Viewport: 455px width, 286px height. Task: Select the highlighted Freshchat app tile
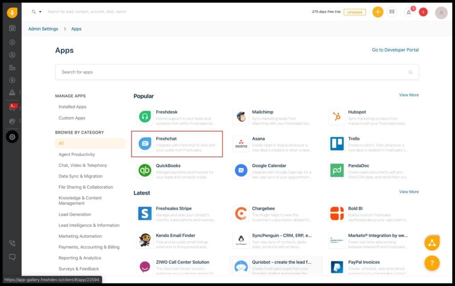177,144
